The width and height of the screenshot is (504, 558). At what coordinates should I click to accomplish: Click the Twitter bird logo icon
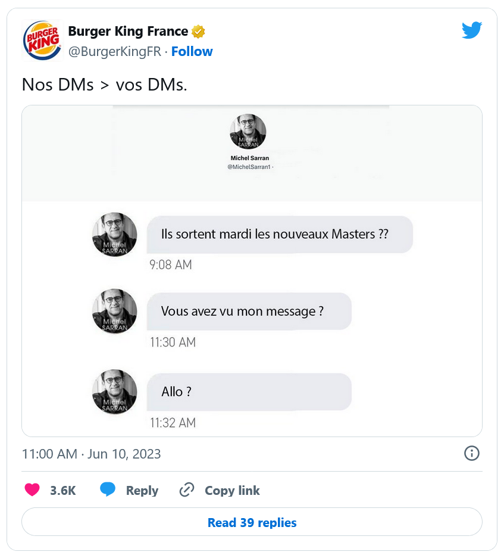471,30
